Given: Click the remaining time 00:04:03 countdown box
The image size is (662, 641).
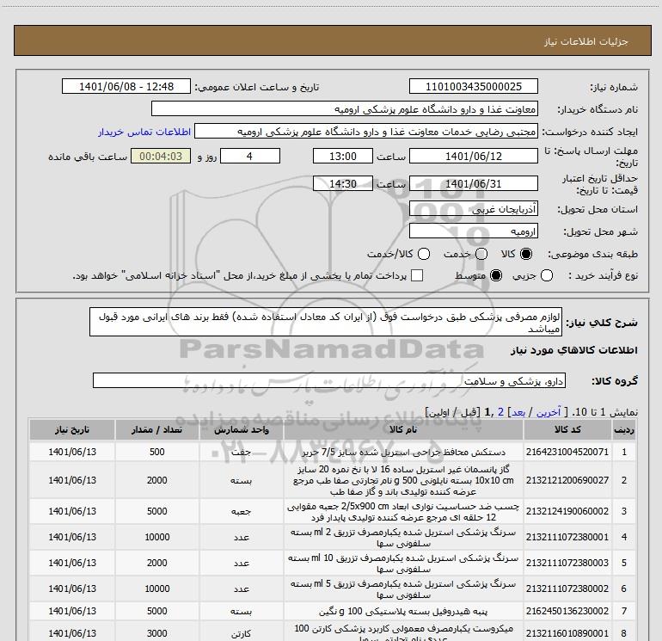Looking at the screenshot, I should 155,157.
